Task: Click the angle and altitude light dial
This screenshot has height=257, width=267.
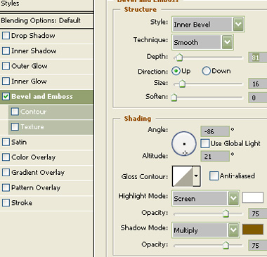Action: 184,144
